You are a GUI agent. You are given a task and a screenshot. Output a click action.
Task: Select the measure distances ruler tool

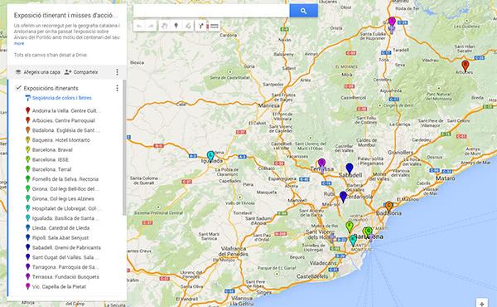(x=215, y=26)
